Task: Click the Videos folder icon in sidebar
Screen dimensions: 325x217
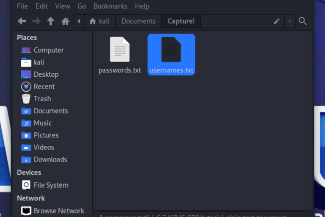Action: click(26, 147)
